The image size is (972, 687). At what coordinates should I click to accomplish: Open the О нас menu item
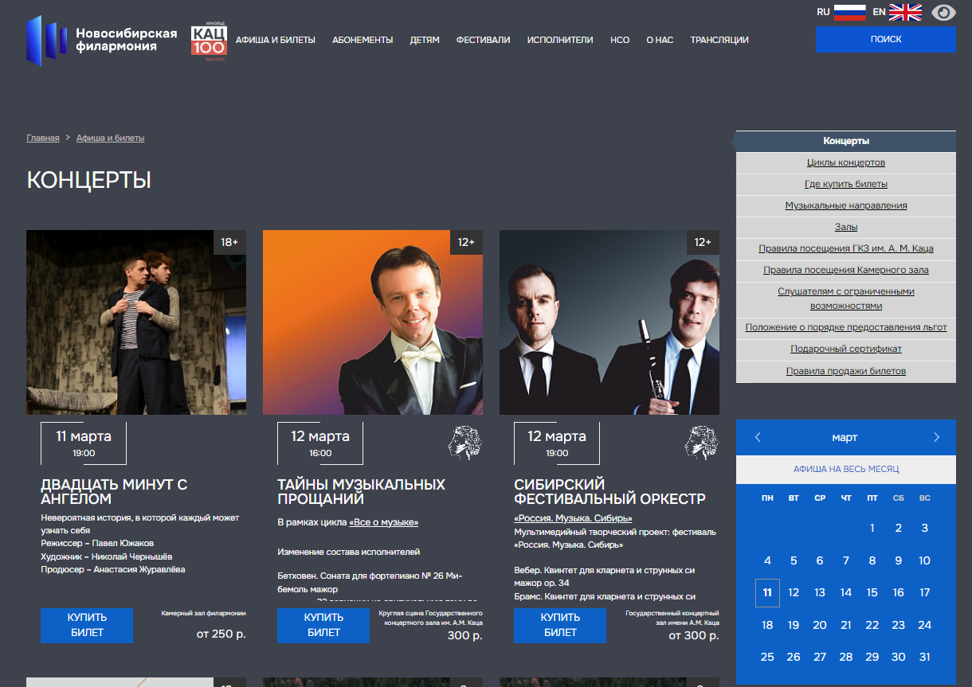click(x=660, y=40)
